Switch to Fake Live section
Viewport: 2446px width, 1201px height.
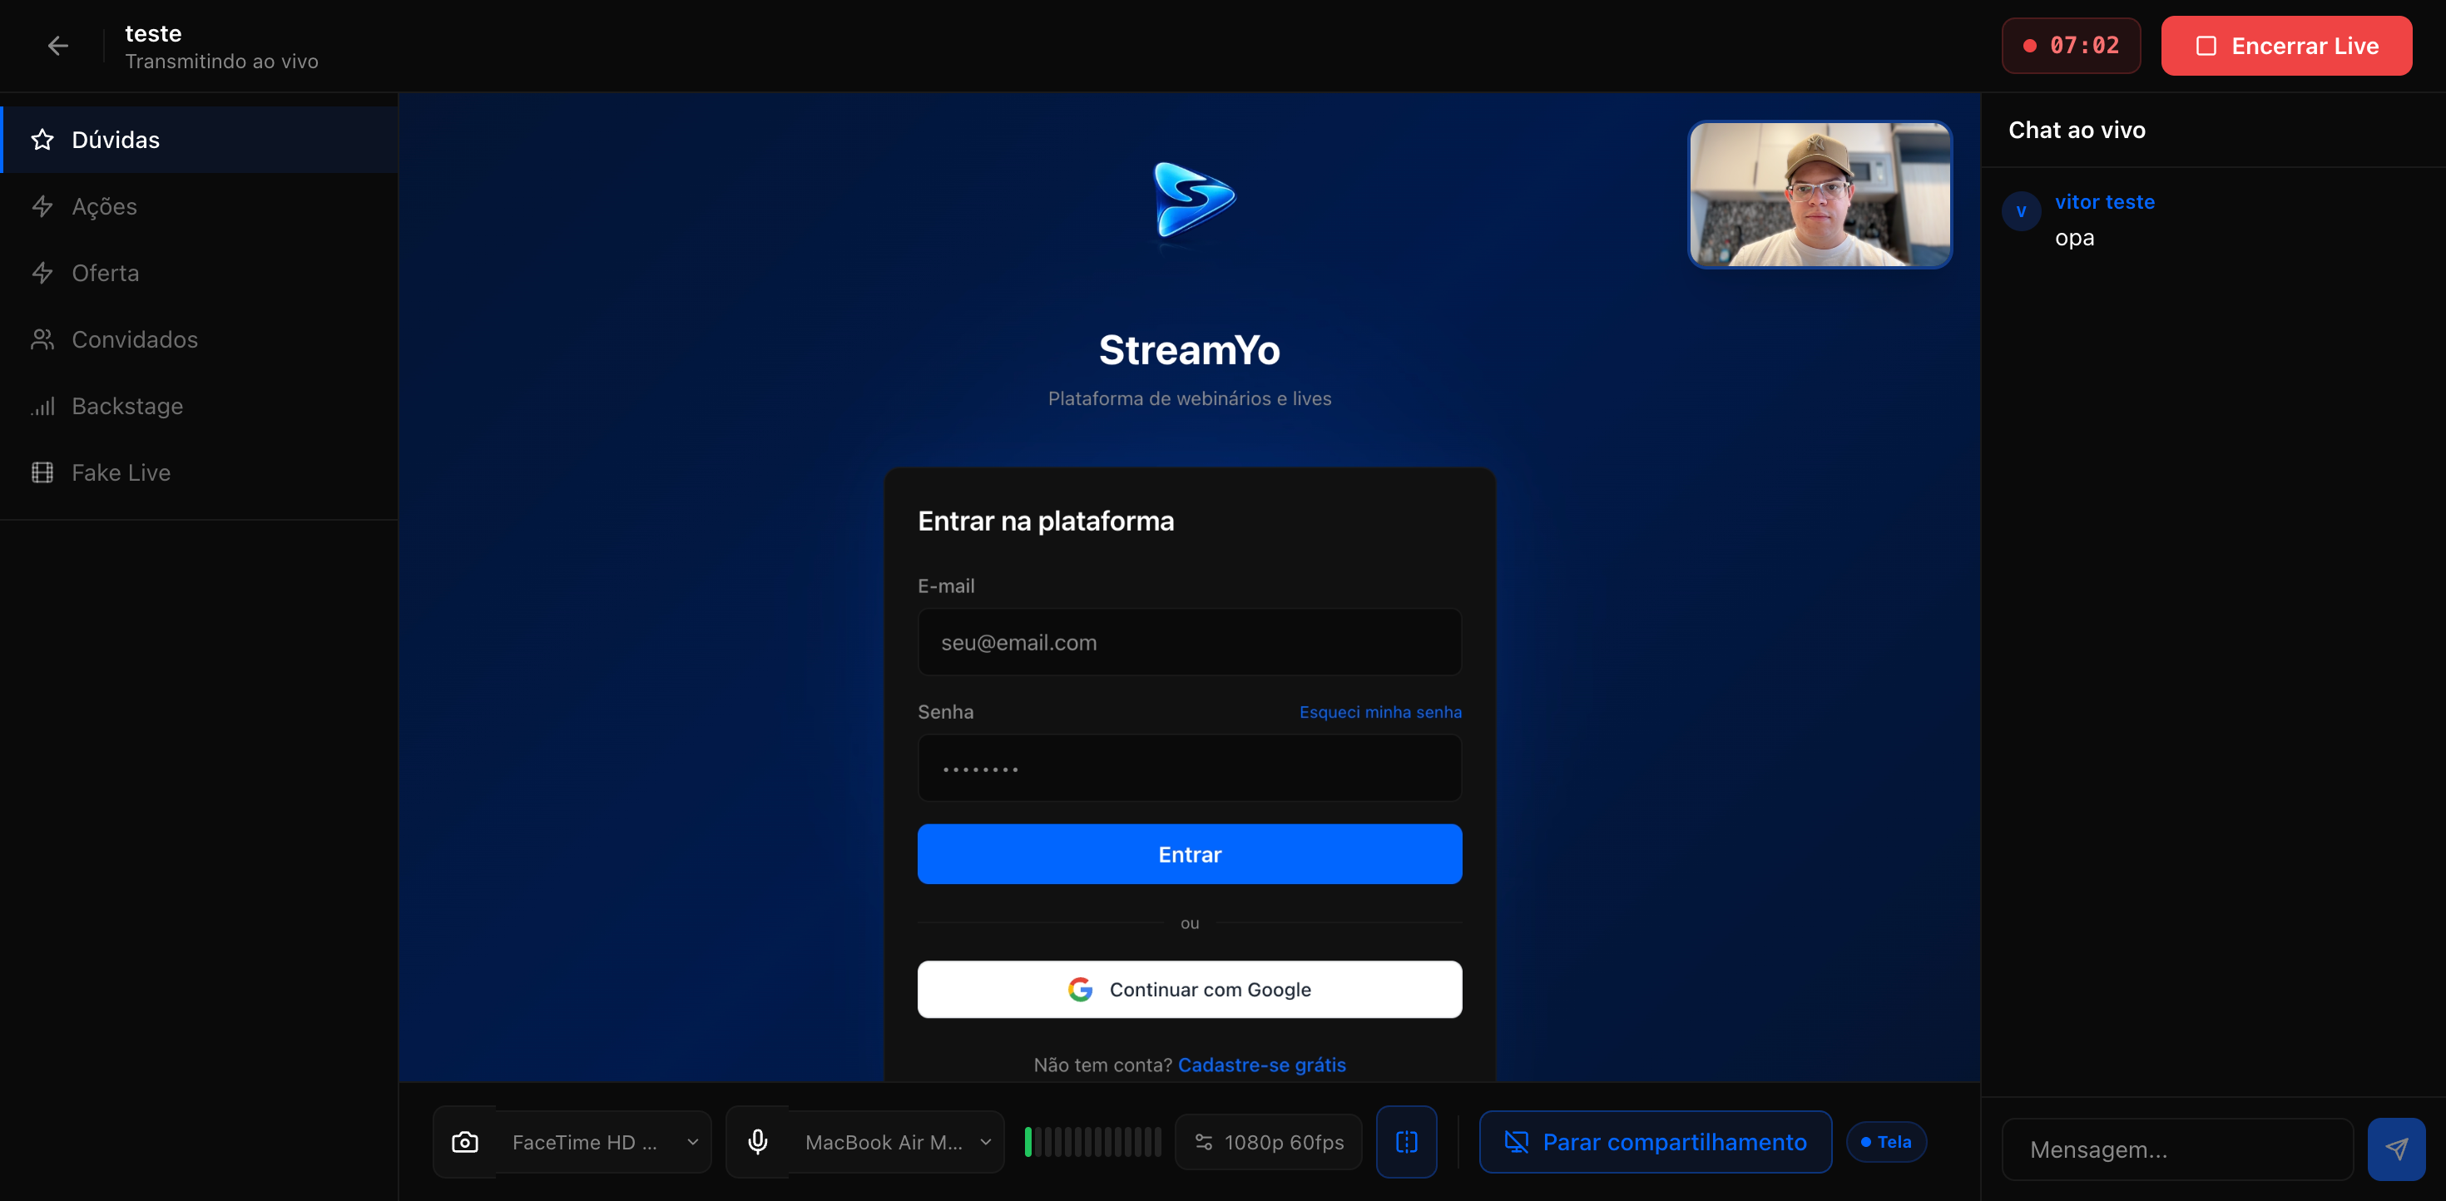click(121, 472)
